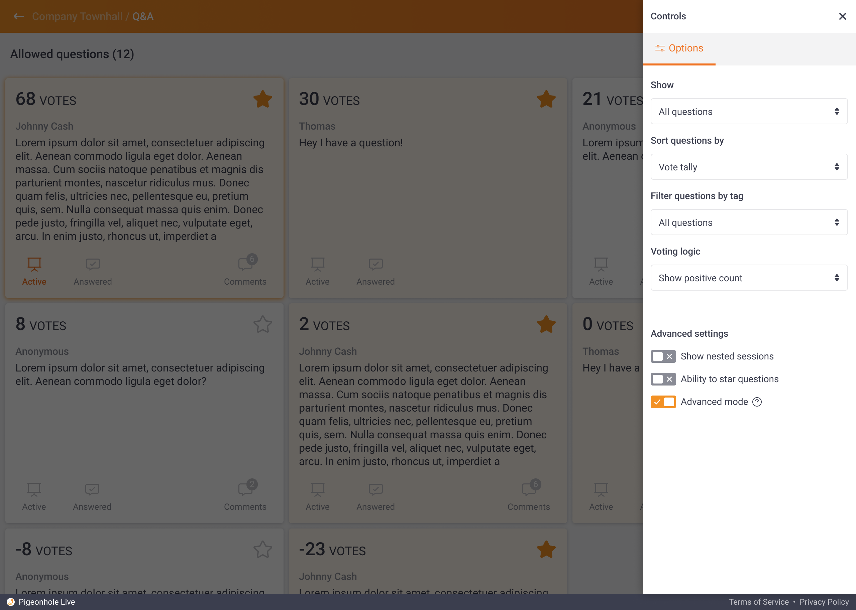The image size is (856, 610).
Task: Open Comments on the 2 votes card
Action: (x=529, y=496)
